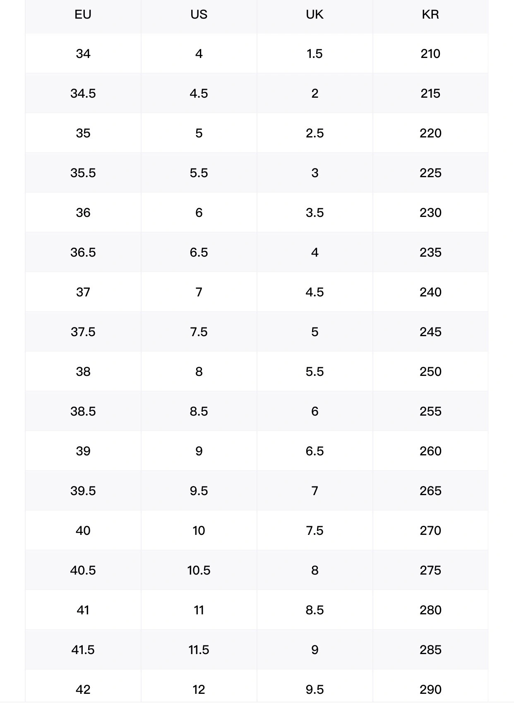
Task: Click the EU column header
Action: point(83,14)
